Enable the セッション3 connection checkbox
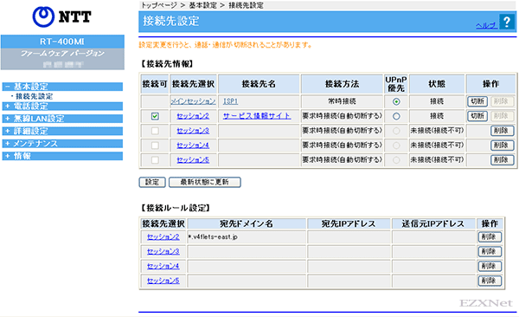The width and height of the screenshot is (519, 317). tap(155, 131)
